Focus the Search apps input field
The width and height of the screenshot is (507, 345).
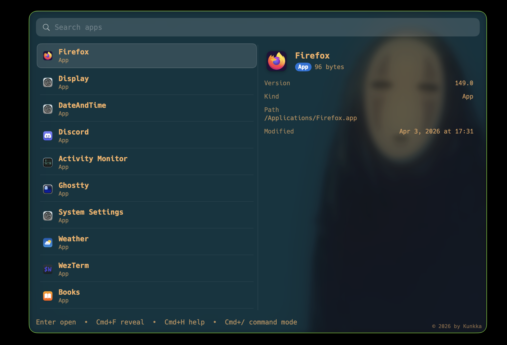(257, 27)
